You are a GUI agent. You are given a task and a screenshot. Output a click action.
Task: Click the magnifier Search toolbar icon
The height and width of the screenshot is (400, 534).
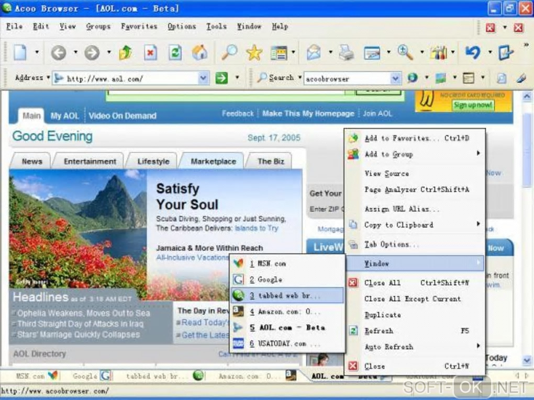click(x=229, y=52)
